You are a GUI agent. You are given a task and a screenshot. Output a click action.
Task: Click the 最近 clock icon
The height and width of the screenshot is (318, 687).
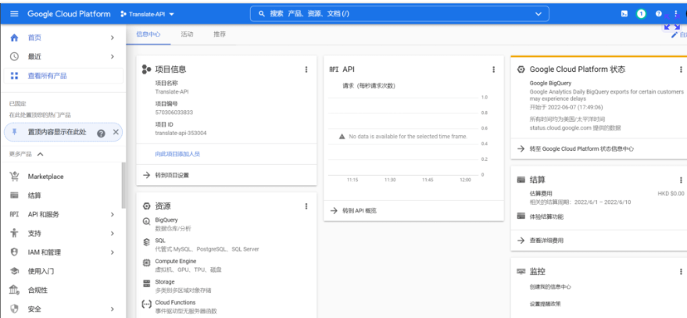[14, 56]
